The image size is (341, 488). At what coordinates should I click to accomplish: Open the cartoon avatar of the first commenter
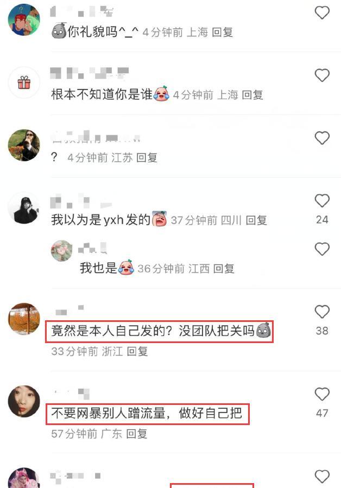[24, 20]
